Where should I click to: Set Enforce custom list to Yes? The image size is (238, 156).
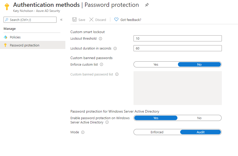(x=156, y=64)
